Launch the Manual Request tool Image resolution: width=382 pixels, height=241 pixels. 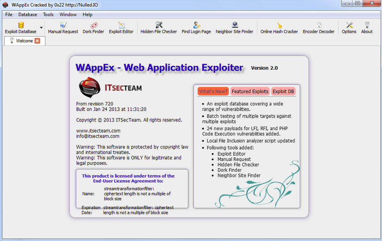pos(63,28)
